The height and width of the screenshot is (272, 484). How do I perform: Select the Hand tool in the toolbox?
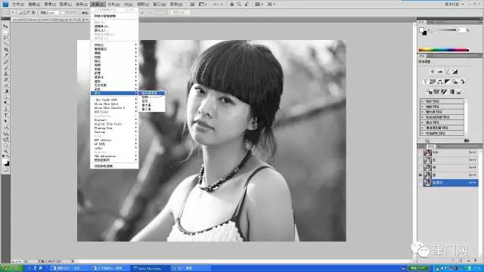coord(5,146)
